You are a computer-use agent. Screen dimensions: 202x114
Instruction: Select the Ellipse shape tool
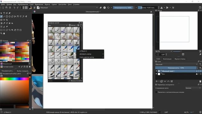coord(9,16)
